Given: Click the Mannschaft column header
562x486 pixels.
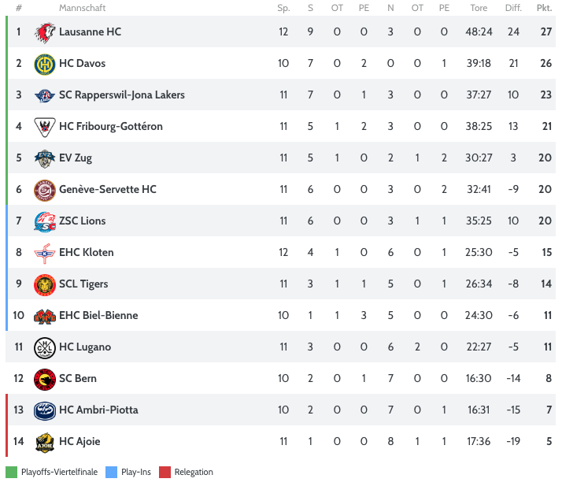Looking at the screenshot, I should coord(83,8).
